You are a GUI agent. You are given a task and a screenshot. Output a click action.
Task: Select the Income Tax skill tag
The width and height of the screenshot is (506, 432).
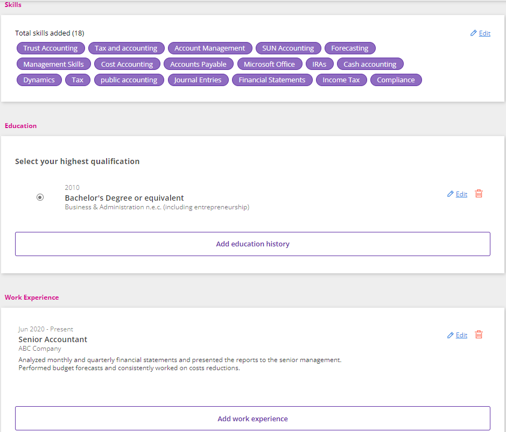coord(341,80)
